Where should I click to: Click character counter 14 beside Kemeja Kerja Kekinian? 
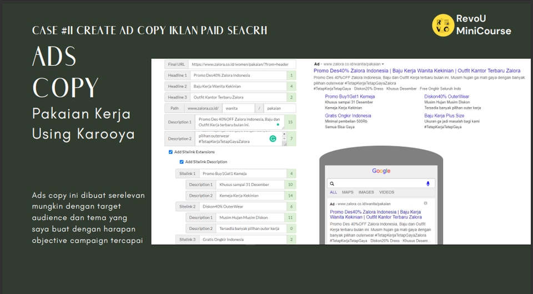290,196
